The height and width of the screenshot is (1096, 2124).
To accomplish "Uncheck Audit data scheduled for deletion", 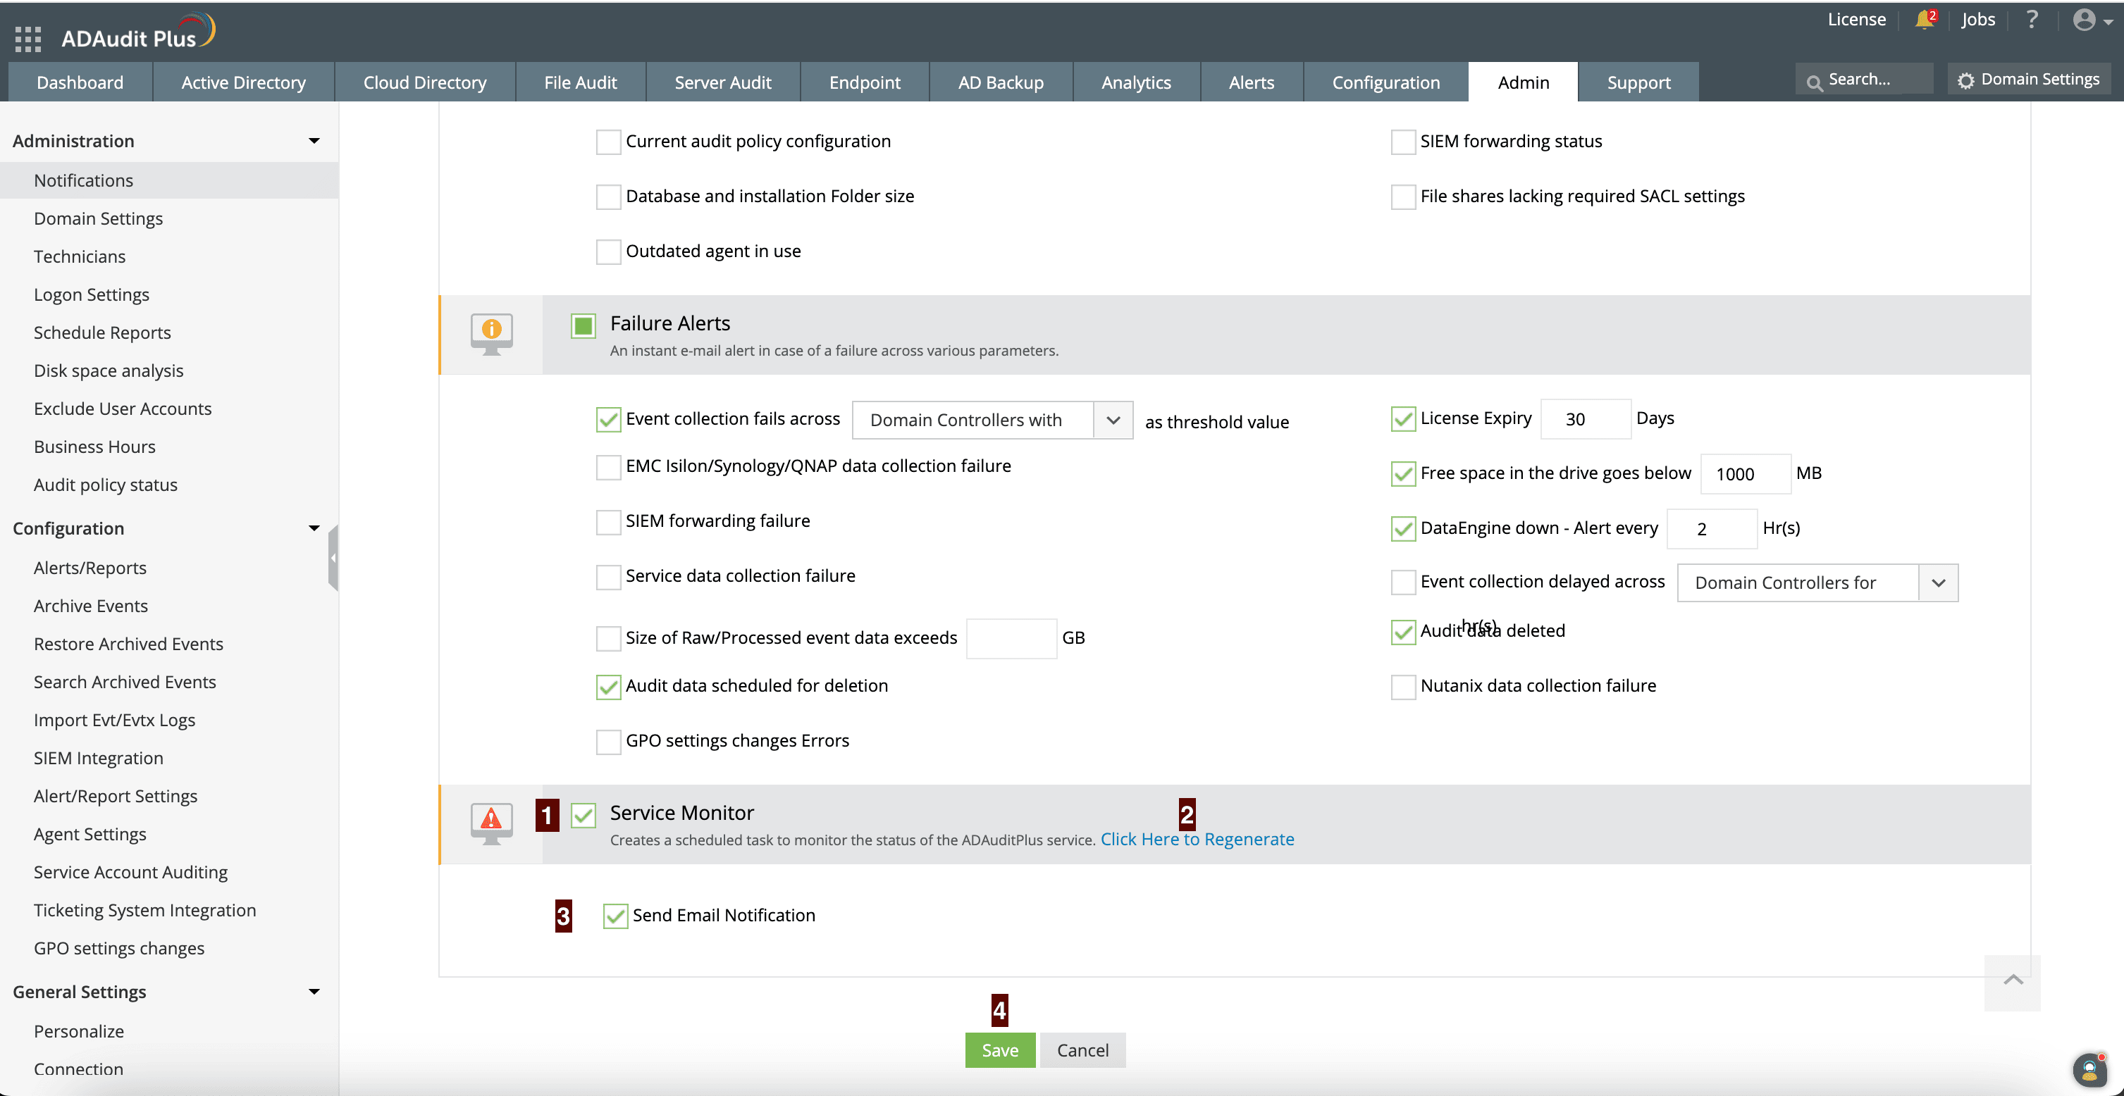I will pyautogui.click(x=608, y=687).
